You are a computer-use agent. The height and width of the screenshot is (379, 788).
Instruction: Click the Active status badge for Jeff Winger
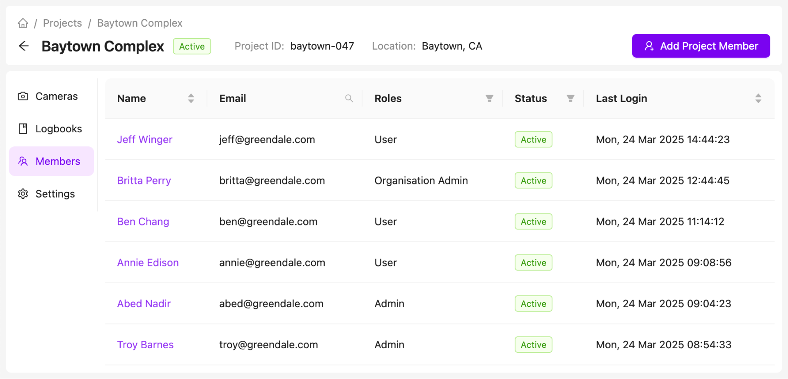point(533,139)
